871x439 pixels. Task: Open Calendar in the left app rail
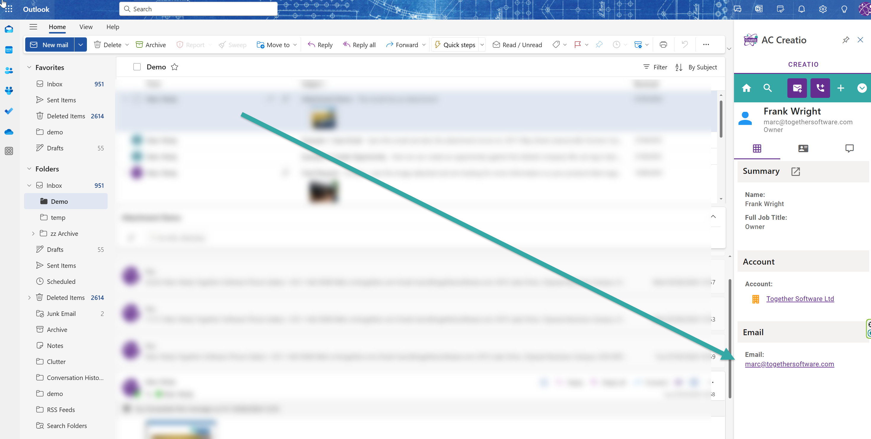[9, 50]
